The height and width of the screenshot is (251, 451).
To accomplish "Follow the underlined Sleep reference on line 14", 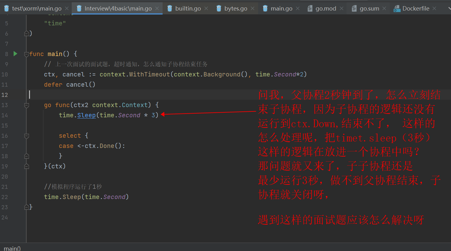I will pyautogui.click(x=86, y=115).
